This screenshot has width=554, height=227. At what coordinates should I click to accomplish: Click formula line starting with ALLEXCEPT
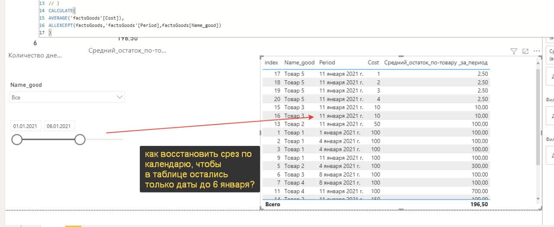pos(135,25)
